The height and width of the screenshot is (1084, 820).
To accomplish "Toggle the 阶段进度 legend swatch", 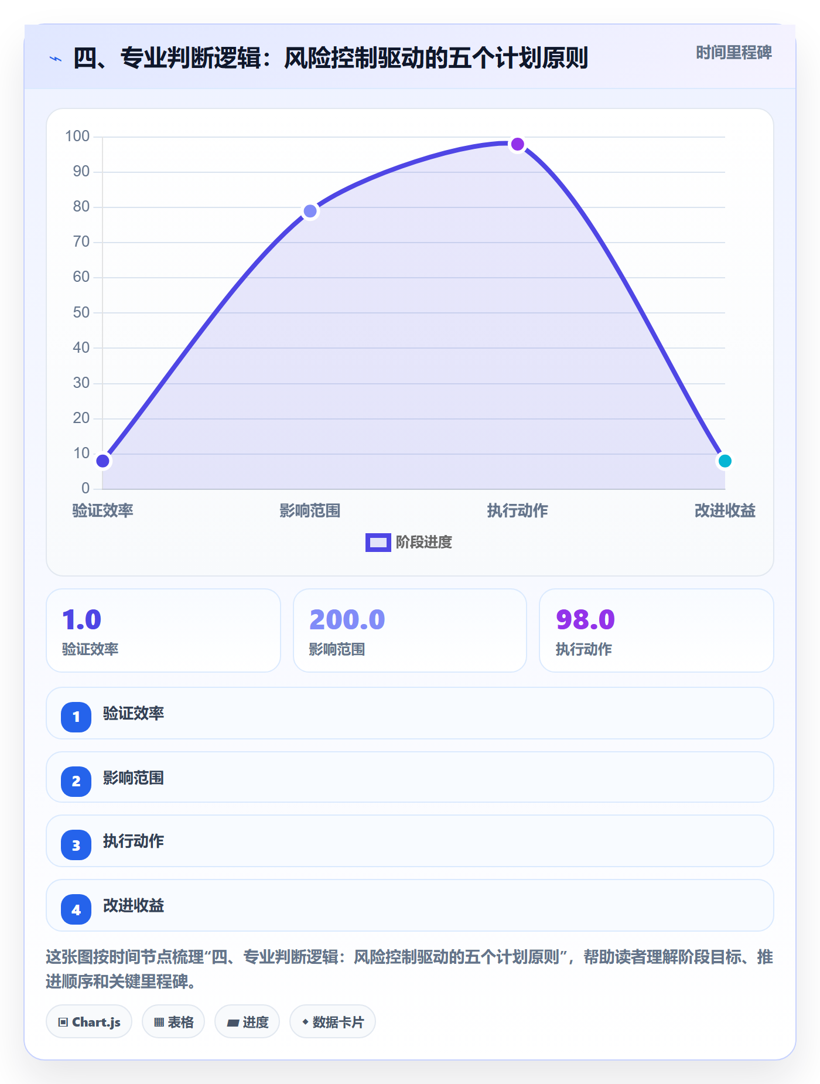I will 378,543.
